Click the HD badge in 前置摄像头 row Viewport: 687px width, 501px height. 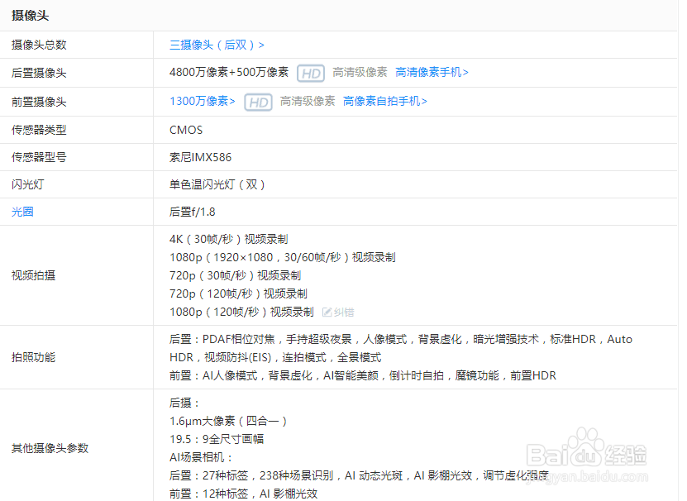(x=258, y=103)
